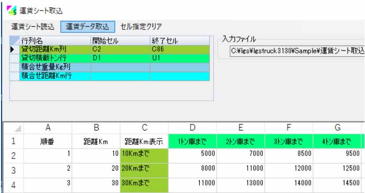
Task: Select spreadsheet row 2 header
Action: pyautogui.click(x=14, y=156)
